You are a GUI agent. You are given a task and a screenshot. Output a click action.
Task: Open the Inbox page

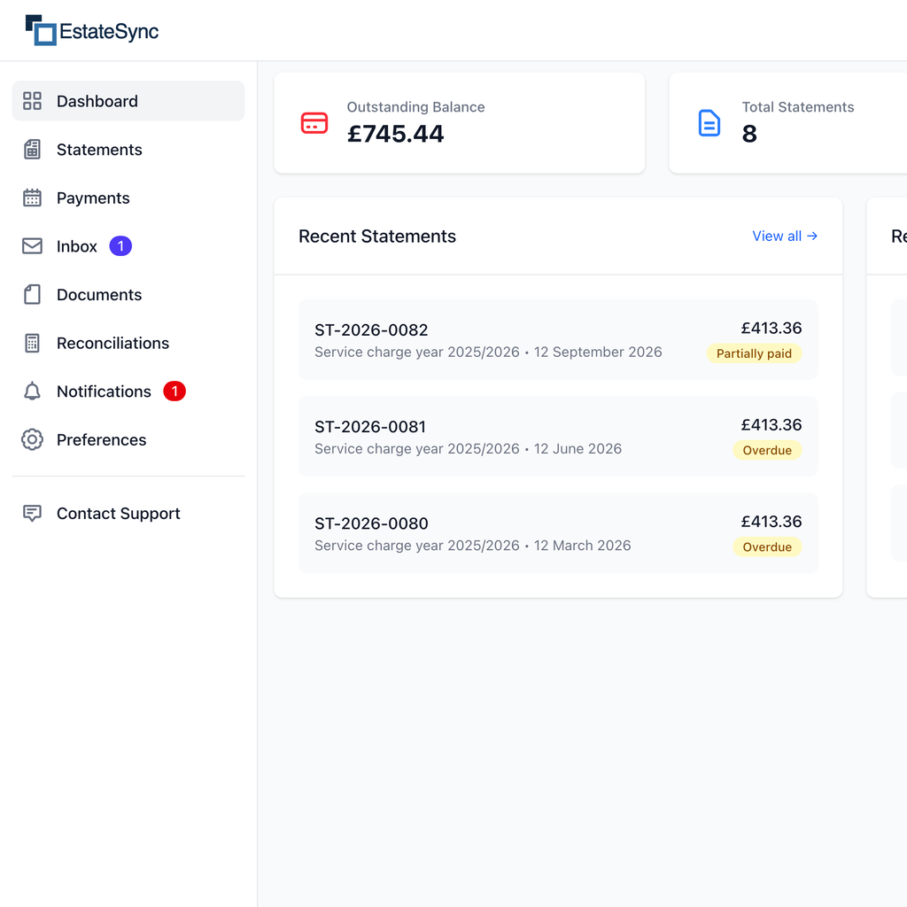[128, 246]
